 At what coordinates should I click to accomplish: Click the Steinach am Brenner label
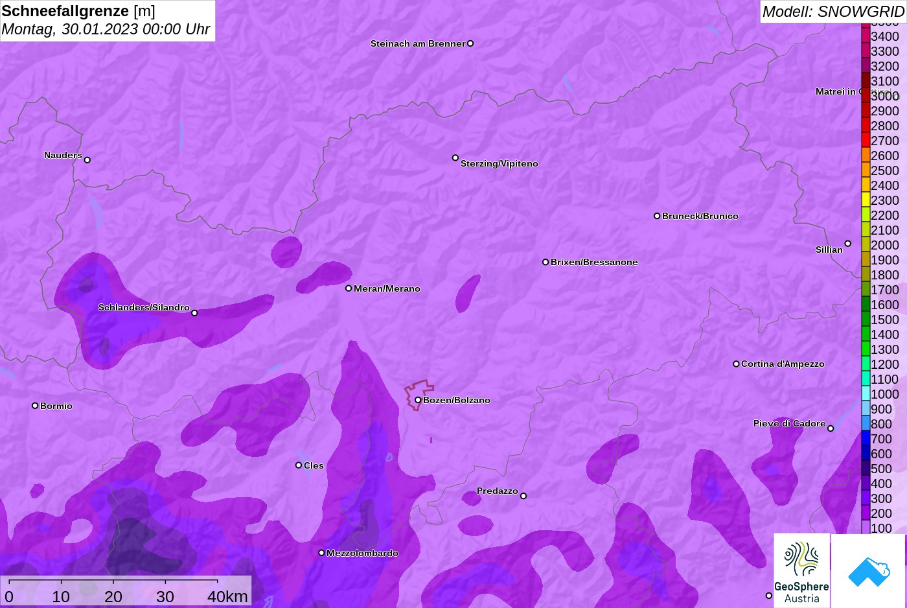[x=418, y=43]
